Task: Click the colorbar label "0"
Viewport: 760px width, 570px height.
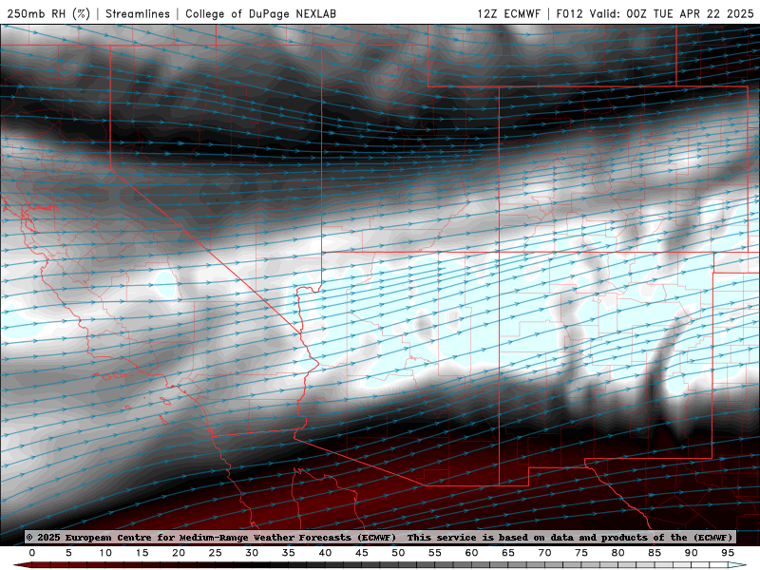Action: click(x=32, y=553)
